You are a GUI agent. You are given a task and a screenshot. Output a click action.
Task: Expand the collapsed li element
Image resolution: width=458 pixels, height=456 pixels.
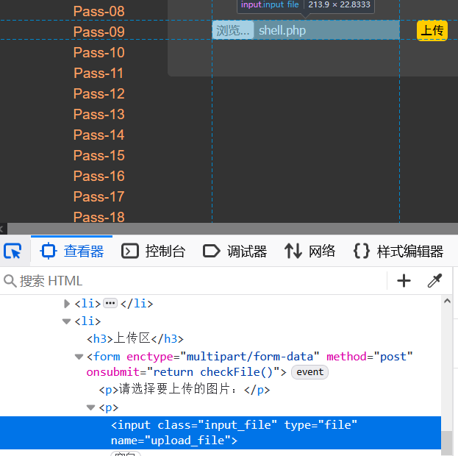tap(68, 303)
